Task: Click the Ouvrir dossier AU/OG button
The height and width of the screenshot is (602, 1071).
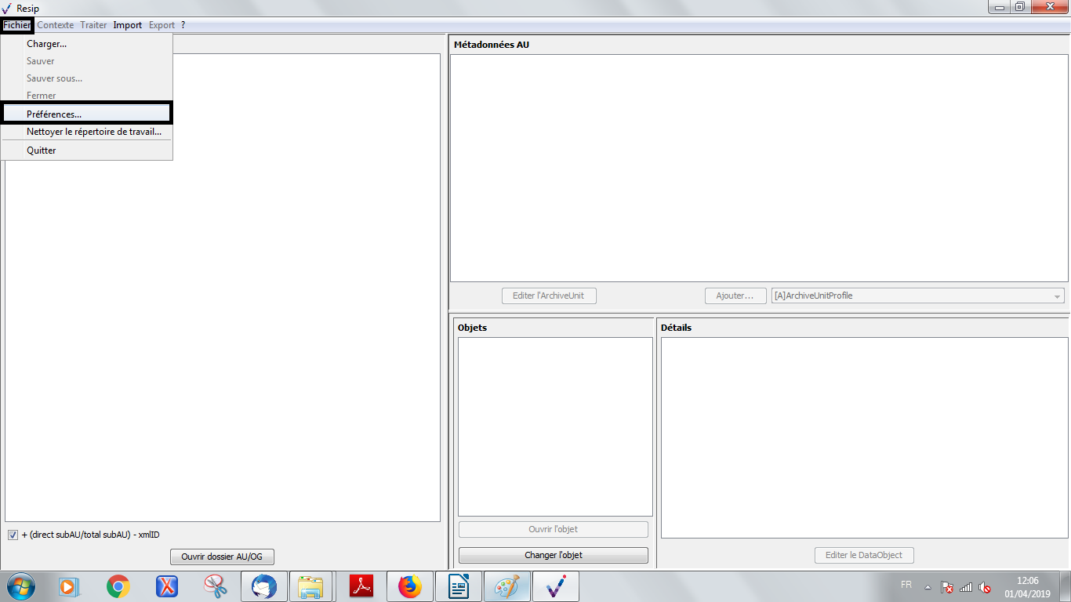Action: (222, 557)
